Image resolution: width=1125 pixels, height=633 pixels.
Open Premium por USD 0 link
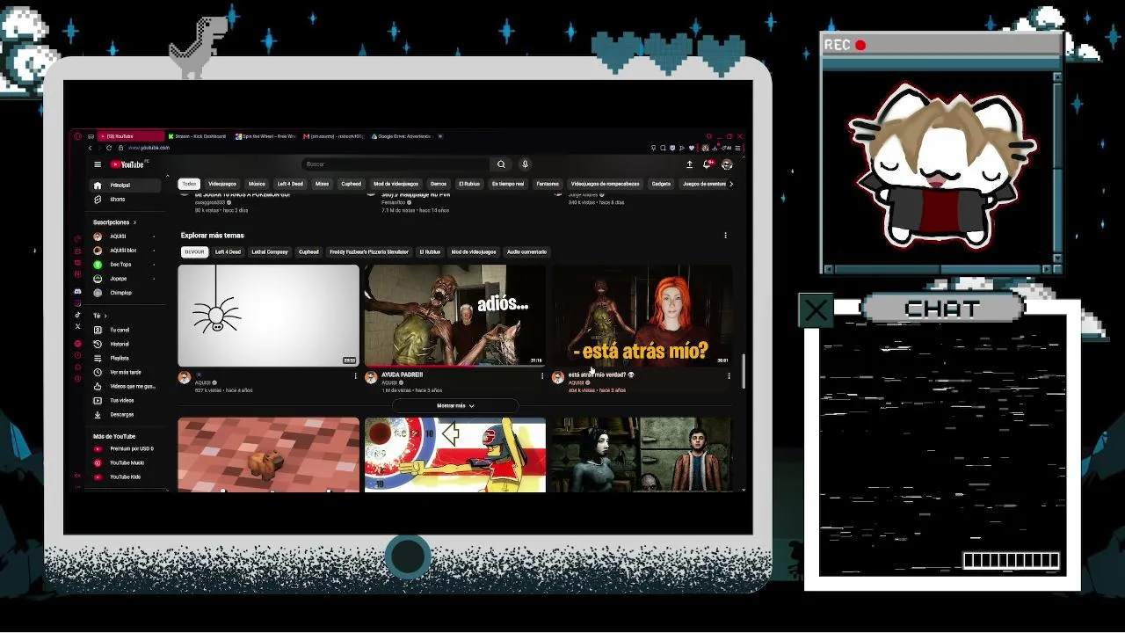[125, 448]
